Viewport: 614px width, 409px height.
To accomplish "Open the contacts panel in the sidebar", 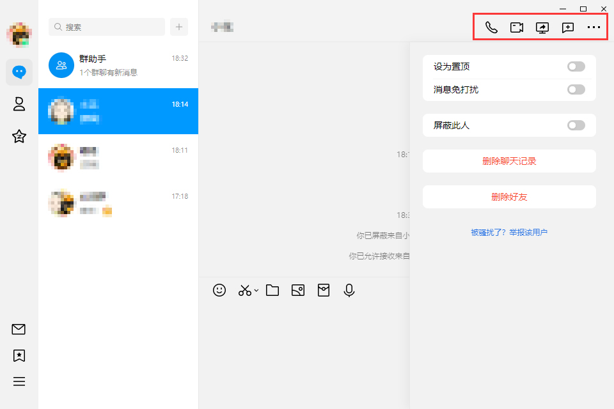I will (19, 104).
